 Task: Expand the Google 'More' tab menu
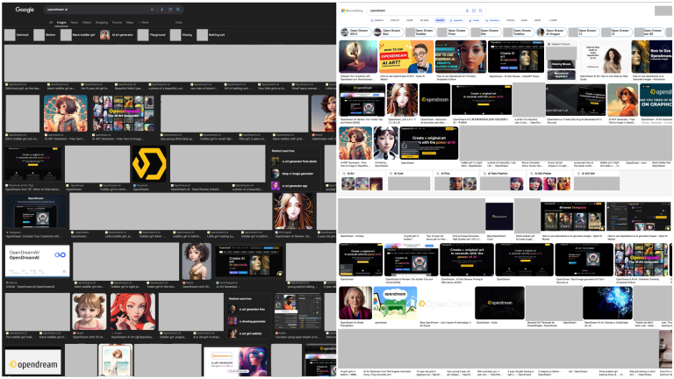click(x=143, y=22)
